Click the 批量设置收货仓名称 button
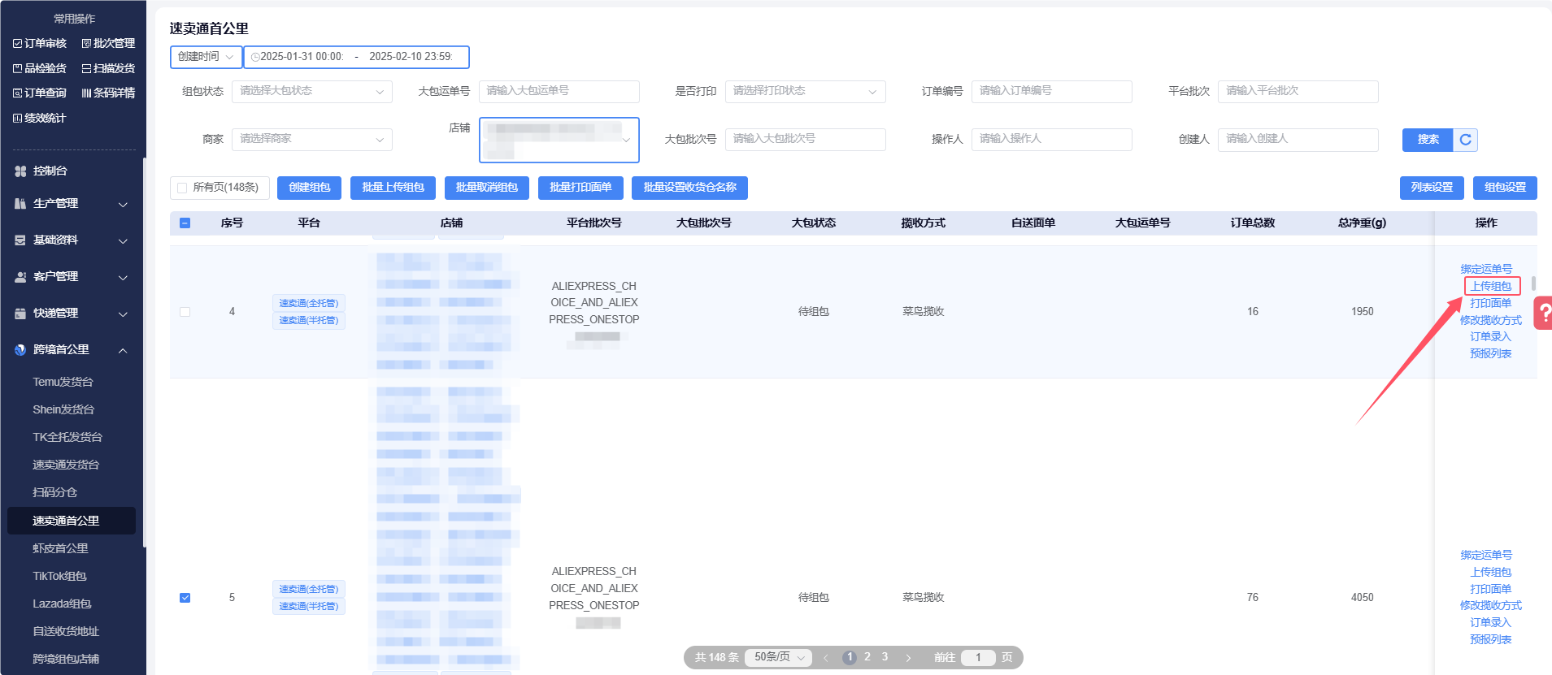The image size is (1552, 675). (x=689, y=188)
